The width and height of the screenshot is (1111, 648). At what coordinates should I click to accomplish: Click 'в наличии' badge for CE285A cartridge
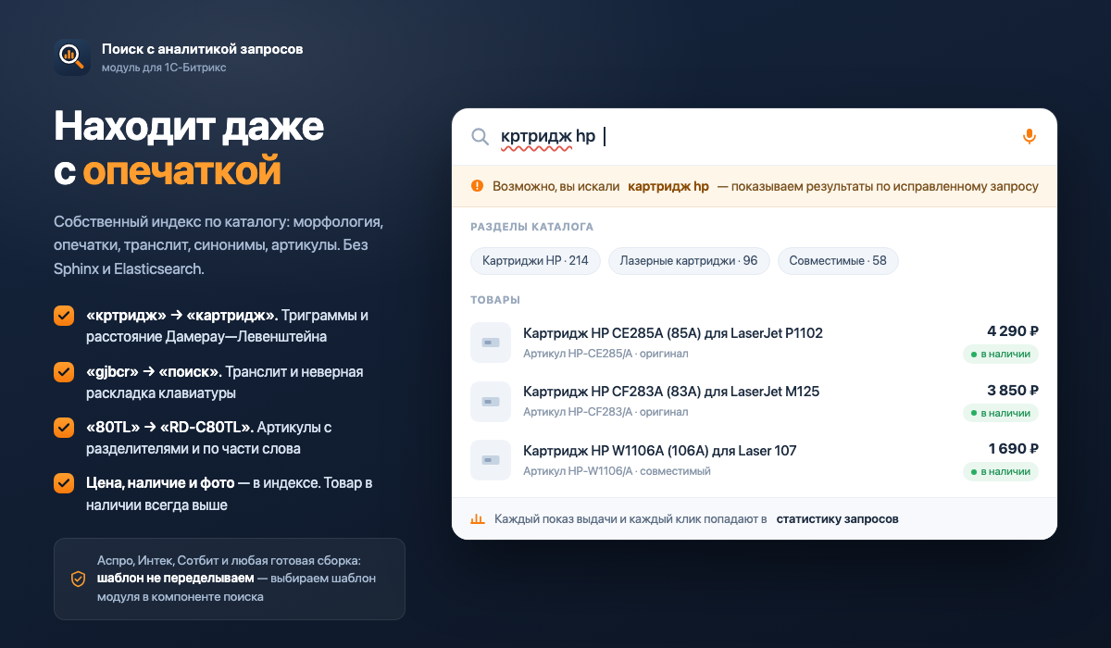click(1001, 355)
